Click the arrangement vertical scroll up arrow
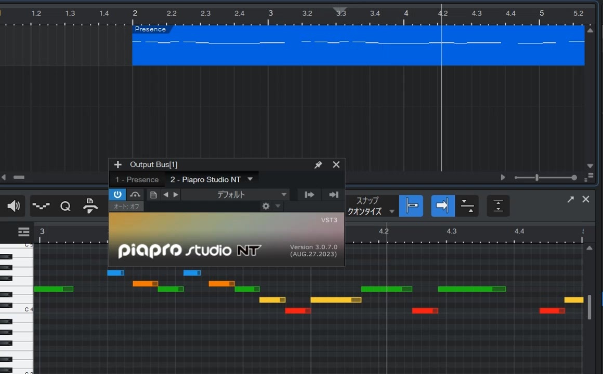This screenshot has width=603, height=374. tap(590, 30)
